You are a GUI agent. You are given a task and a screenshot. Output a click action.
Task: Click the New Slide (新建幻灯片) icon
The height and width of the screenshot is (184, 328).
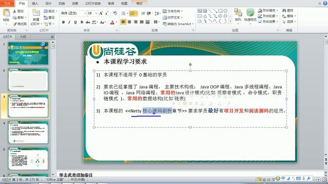tap(36, 13)
